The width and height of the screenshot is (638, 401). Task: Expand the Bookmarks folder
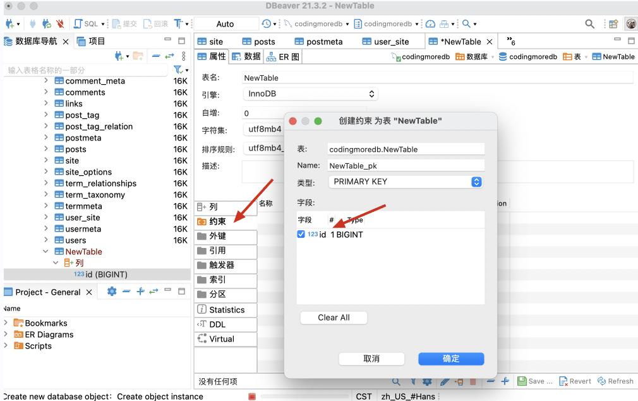[6, 323]
